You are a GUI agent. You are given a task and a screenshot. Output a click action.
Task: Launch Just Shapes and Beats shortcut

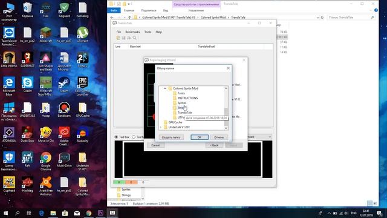coord(46,62)
